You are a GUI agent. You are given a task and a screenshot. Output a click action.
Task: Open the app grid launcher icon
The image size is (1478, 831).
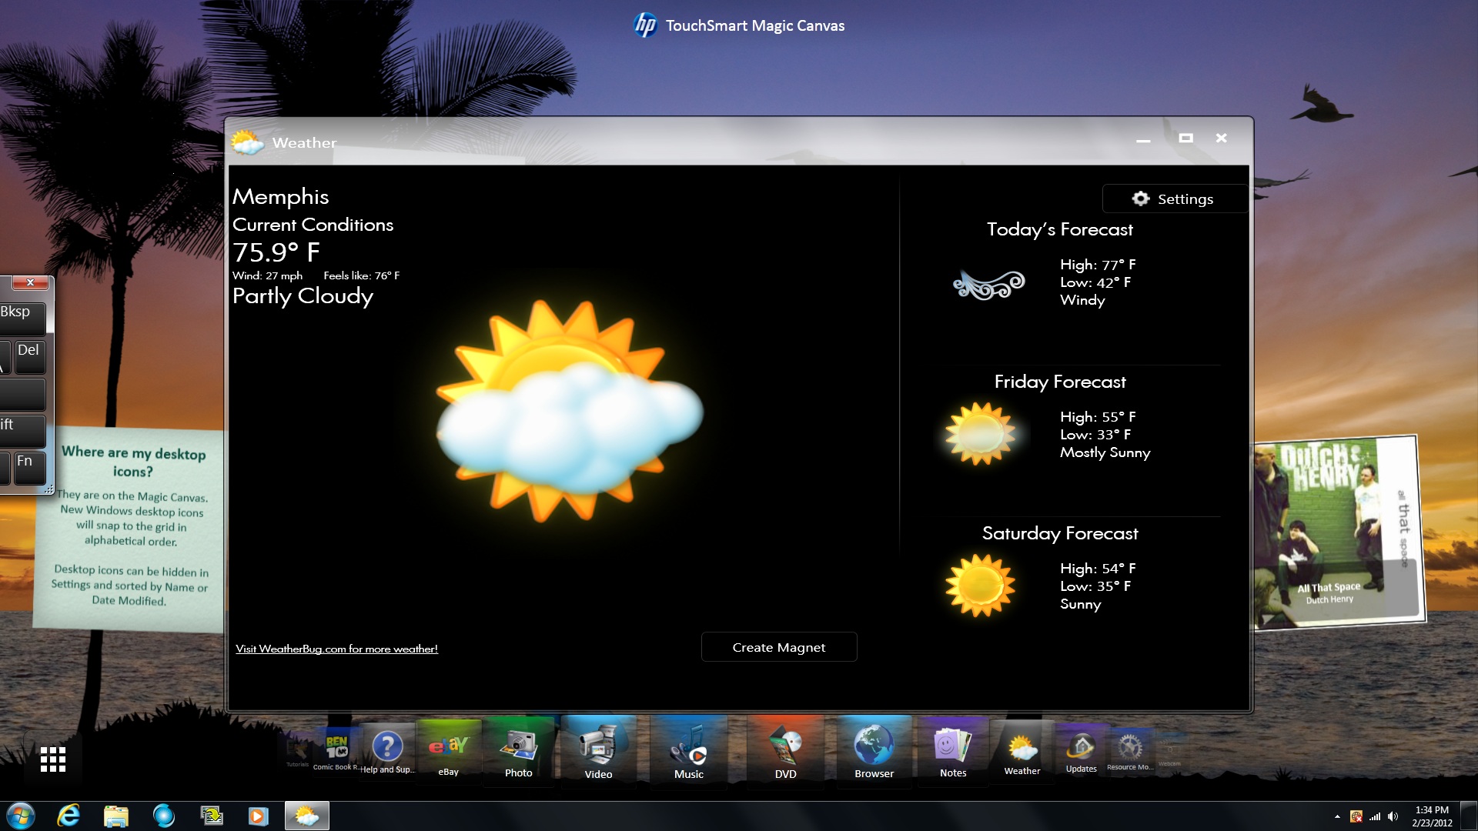(53, 759)
